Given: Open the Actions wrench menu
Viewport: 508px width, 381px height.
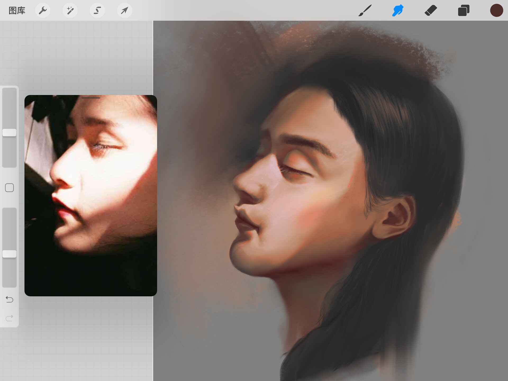Looking at the screenshot, I should [x=43, y=10].
